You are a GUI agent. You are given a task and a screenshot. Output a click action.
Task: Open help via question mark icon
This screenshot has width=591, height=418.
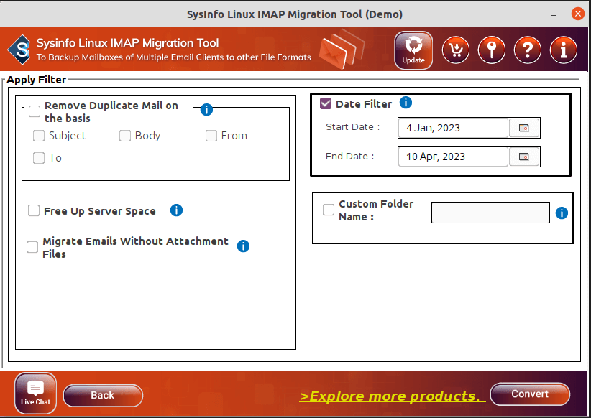[527, 50]
